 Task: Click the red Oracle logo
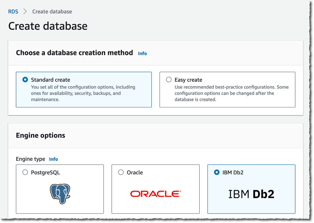(x=155, y=194)
